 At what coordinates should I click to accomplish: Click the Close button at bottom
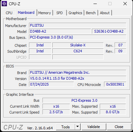coord(119,127)
